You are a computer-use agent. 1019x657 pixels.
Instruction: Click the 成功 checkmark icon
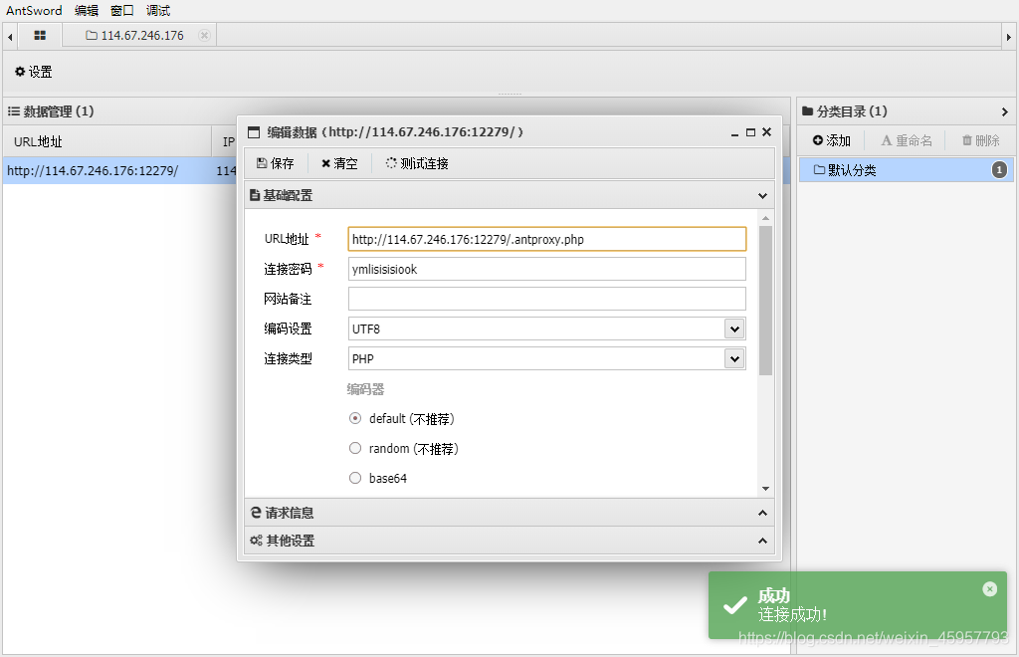pyautogui.click(x=735, y=605)
